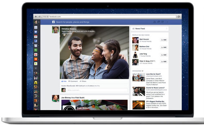Screen dimensions: 204x125
Task: Open Julia Tang's profile name
Action: tap(143, 54)
